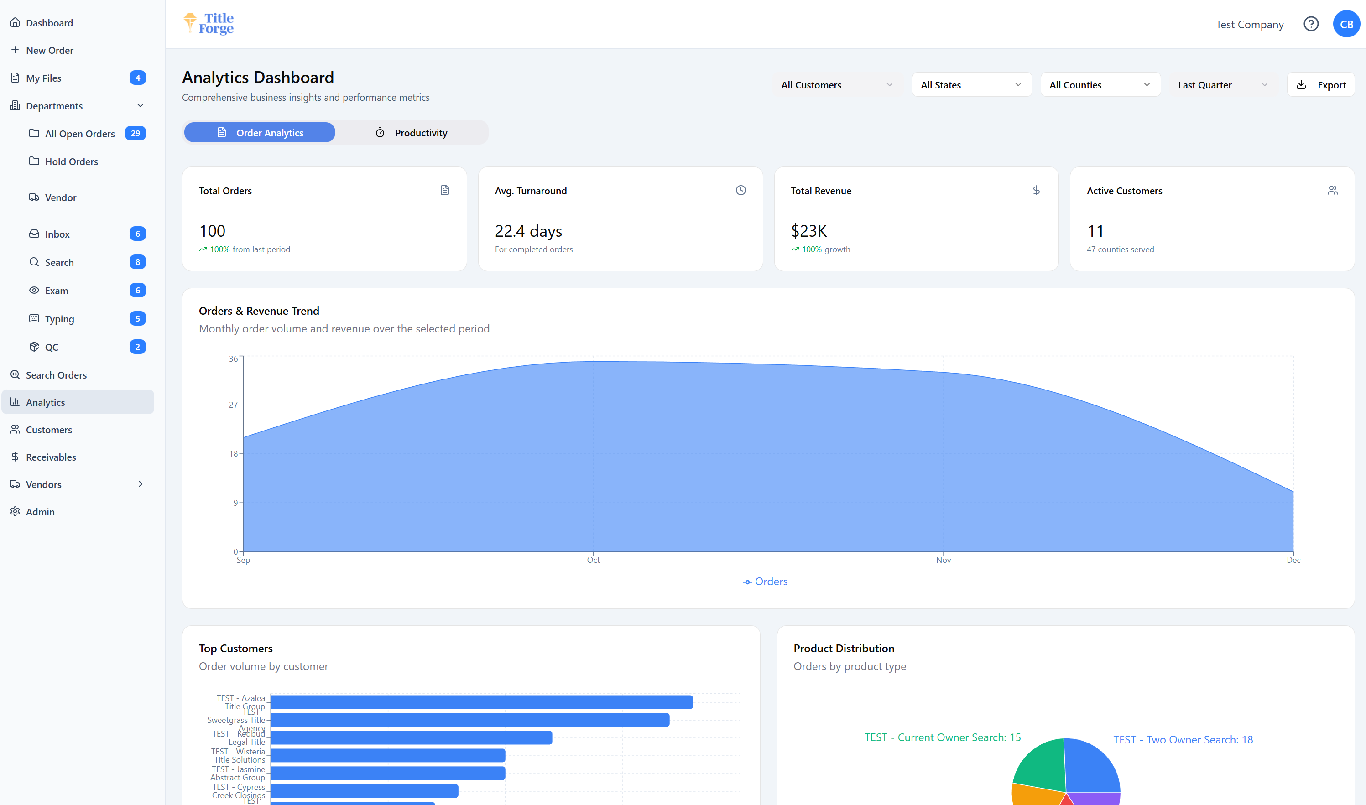
Task: Open the Admin settings link
Action: tap(78, 511)
